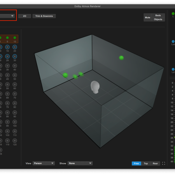Switch to Free view mode

[x=136, y=163]
